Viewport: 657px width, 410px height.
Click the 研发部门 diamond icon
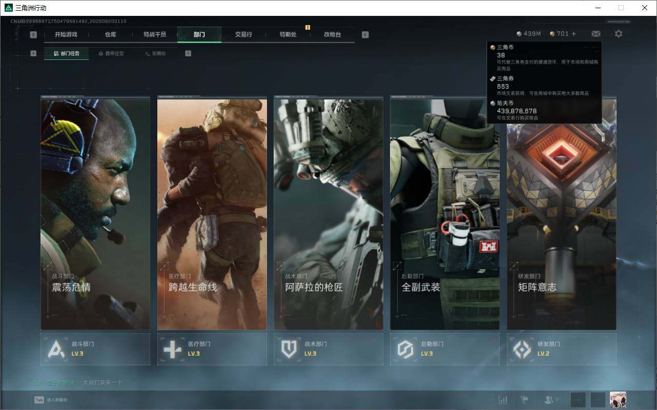[x=522, y=349]
